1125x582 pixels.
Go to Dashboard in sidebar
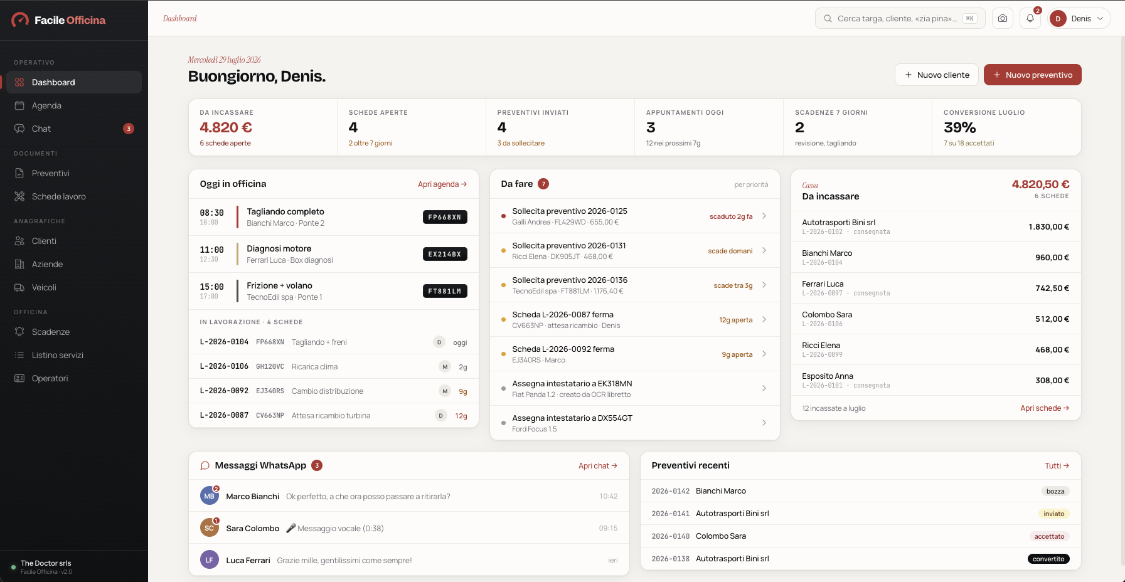[x=74, y=82]
